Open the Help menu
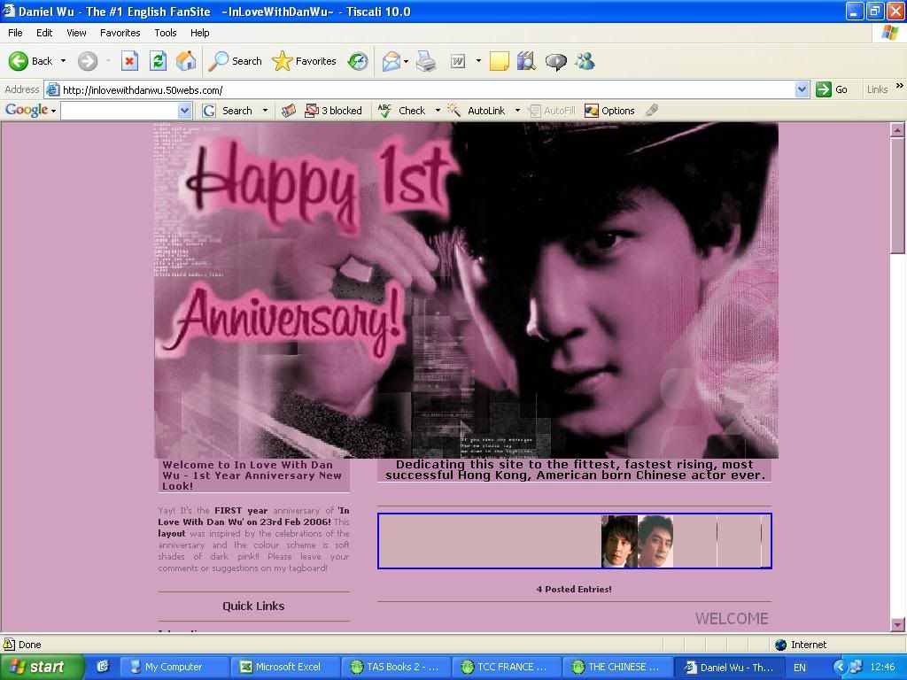 click(199, 33)
